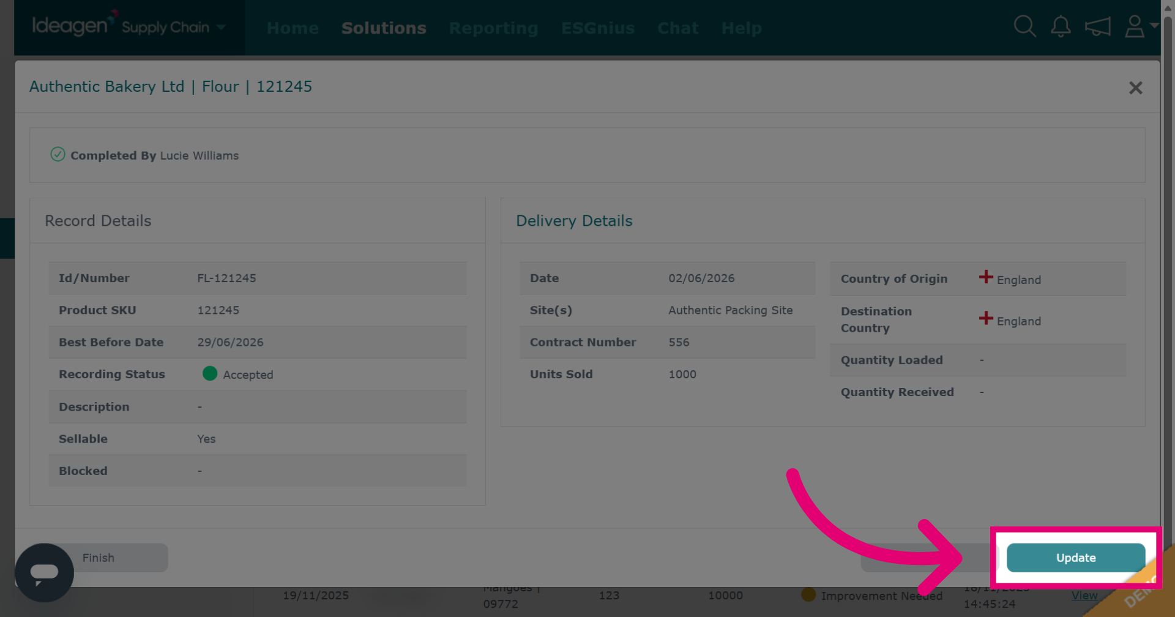Click the Units Sold value 1000
The width and height of the screenshot is (1175, 617).
pyautogui.click(x=682, y=374)
